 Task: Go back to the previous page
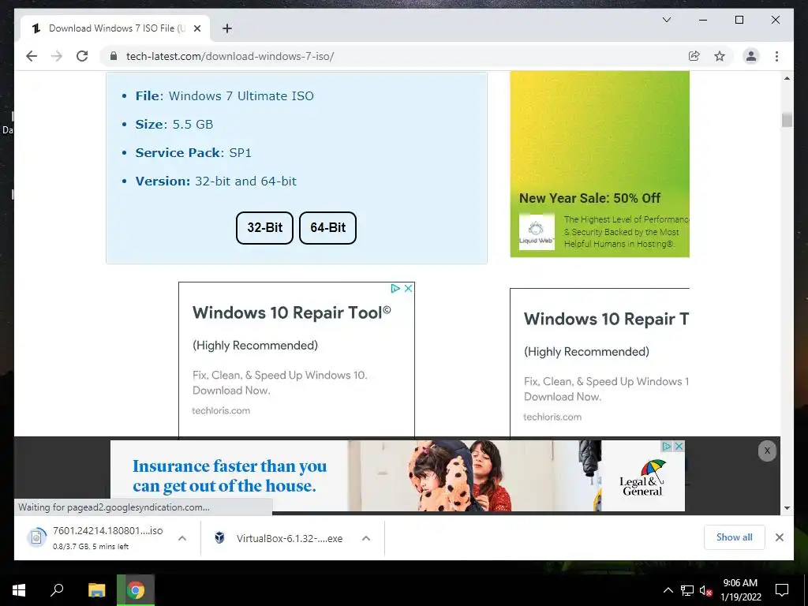(32, 56)
